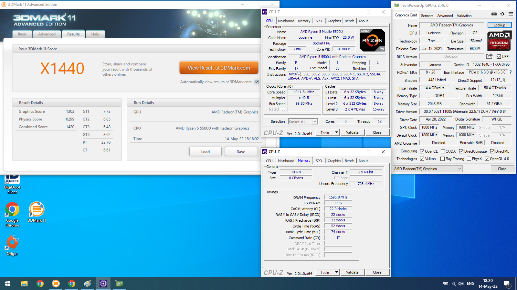
Task: Click volume speaker tray icon
Action: pos(461,284)
